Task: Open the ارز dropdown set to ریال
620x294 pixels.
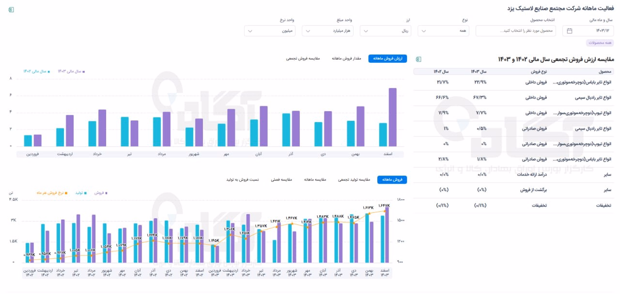Action: tap(386, 31)
